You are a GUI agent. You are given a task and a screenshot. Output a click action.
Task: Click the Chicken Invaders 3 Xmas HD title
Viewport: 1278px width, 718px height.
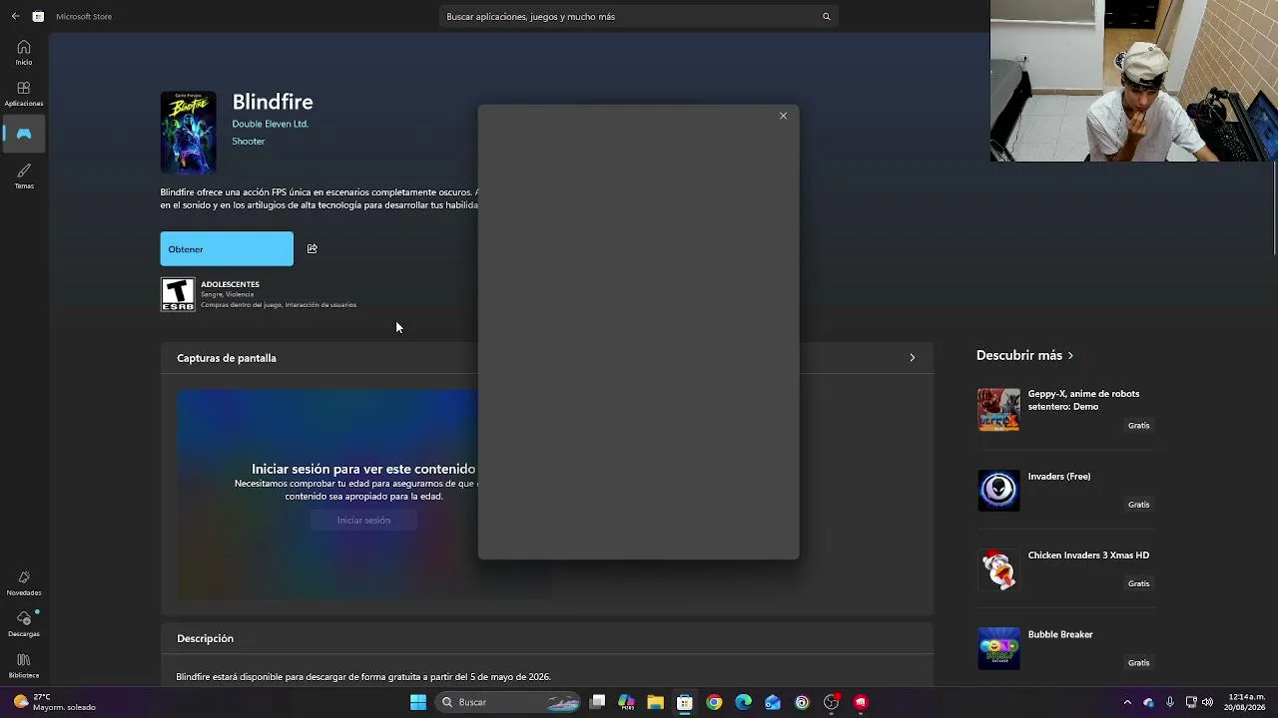[x=1088, y=555]
